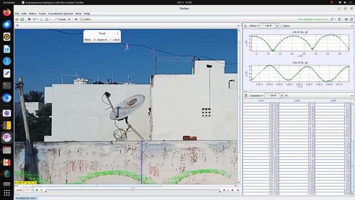The height and width of the screenshot is (200, 355).
Task: Open the Help icon in the dock
Action: click(7, 61)
